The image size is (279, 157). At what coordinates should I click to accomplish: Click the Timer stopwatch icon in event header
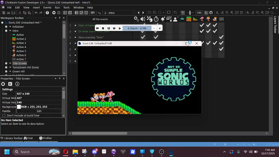pos(156,19)
